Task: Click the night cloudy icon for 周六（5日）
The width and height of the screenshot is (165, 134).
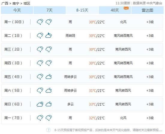Action: (x=49, y=90)
